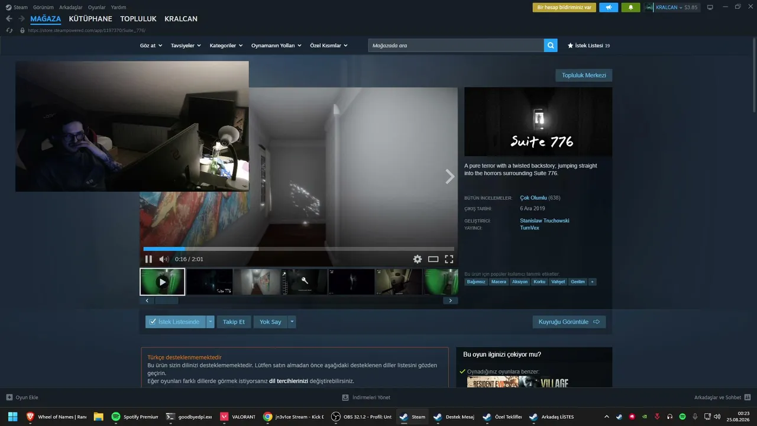Open File Explorer from the taskbar
The image size is (757, 426).
[x=98, y=417]
